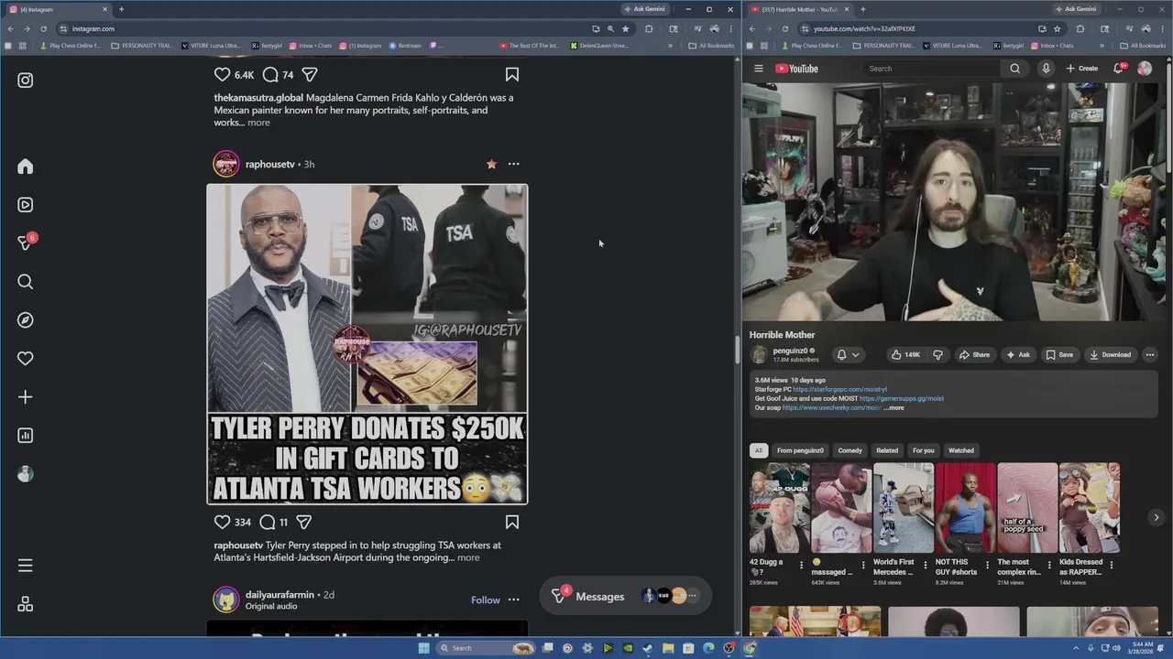Viewport: 1173px width, 659px height.
Task: Open the raphousetv profile link
Action: [269, 164]
